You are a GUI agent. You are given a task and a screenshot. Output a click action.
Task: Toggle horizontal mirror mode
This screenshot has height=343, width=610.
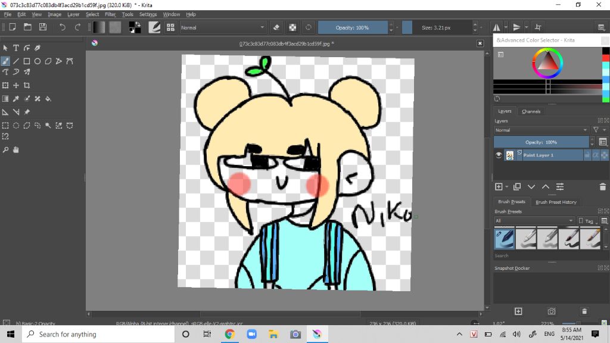click(497, 27)
